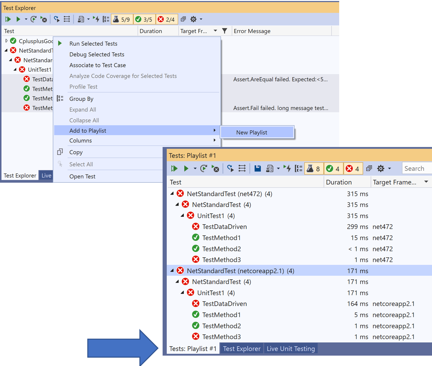Switch to the Tests: Playlist #1 bottom tab

pyautogui.click(x=193, y=348)
